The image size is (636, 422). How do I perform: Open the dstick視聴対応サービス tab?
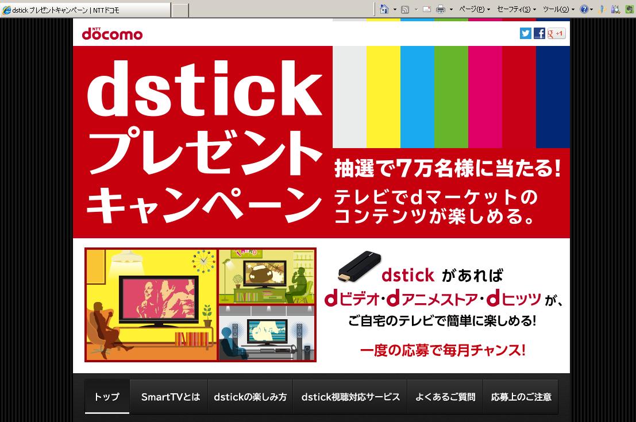[x=350, y=397]
